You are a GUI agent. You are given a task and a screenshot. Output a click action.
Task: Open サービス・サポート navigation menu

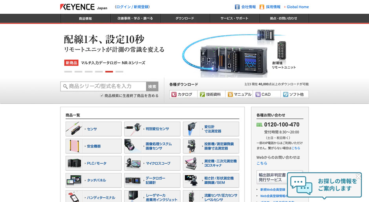(x=234, y=18)
